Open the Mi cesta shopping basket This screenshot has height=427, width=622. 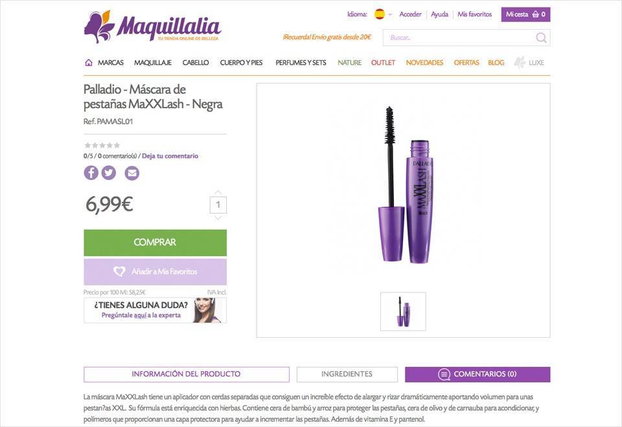click(525, 14)
